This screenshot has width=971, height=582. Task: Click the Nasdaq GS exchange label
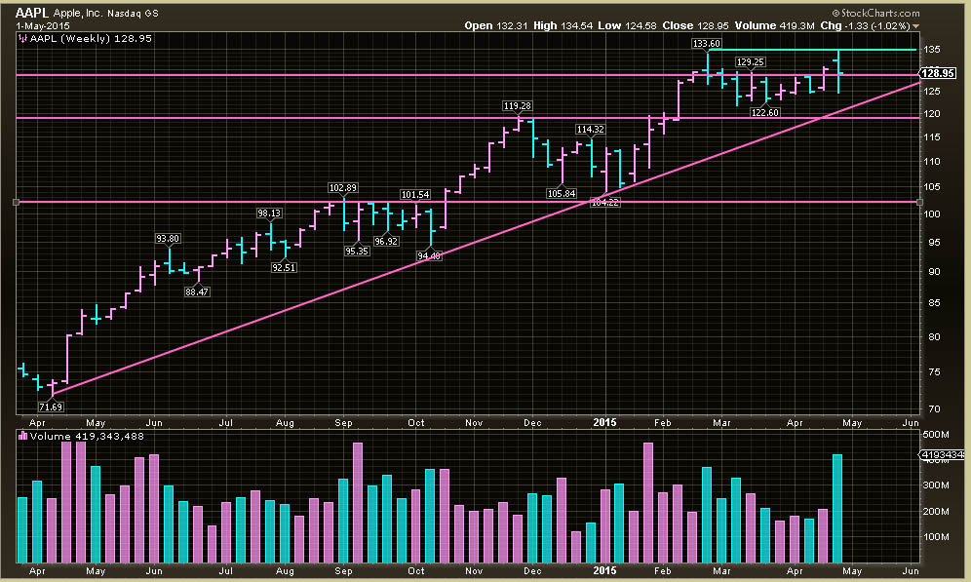click(x=133, y=13)
